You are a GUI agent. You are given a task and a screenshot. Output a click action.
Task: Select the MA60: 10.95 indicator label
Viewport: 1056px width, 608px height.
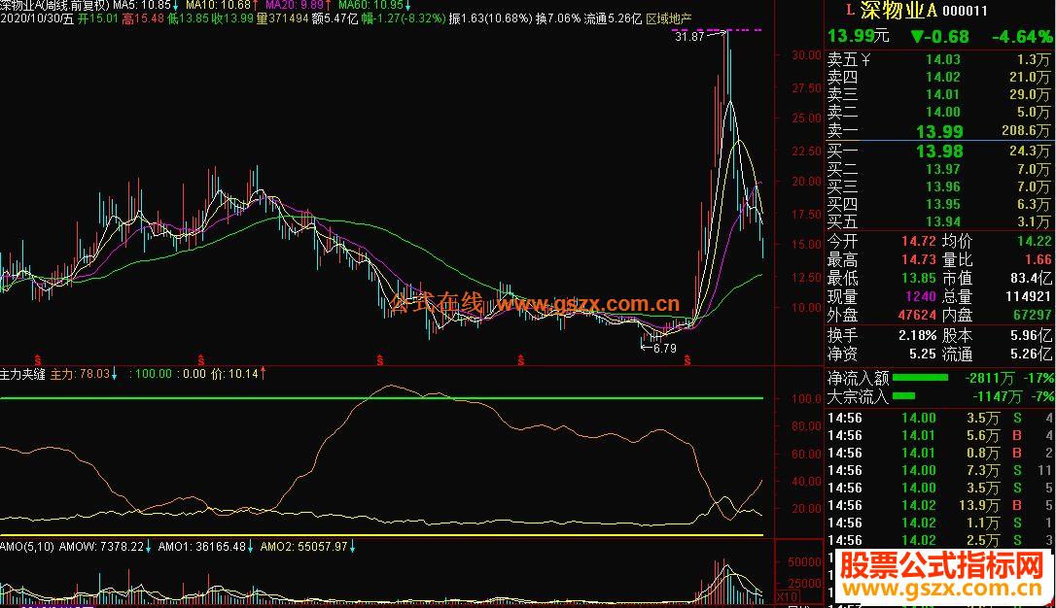pyautogui.click(x=370, y=6)
